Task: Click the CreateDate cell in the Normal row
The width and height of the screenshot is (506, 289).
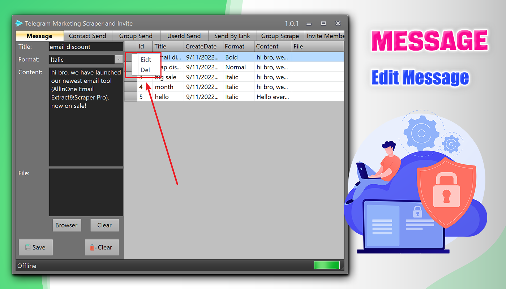Action: point(203,67)
